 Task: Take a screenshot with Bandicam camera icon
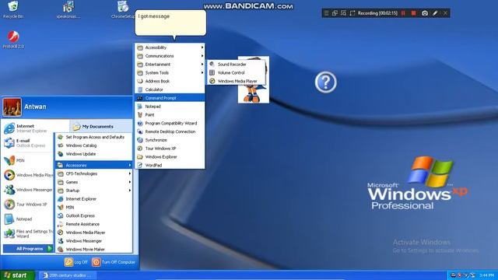(425, 13)
